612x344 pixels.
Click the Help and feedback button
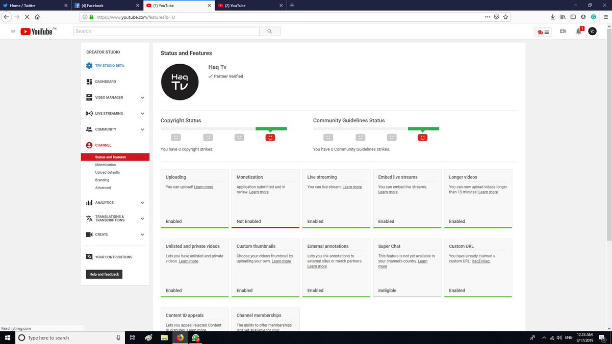104,274
